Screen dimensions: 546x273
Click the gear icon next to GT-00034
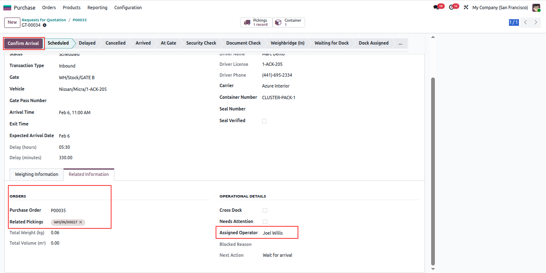click(x=45, y=25)
